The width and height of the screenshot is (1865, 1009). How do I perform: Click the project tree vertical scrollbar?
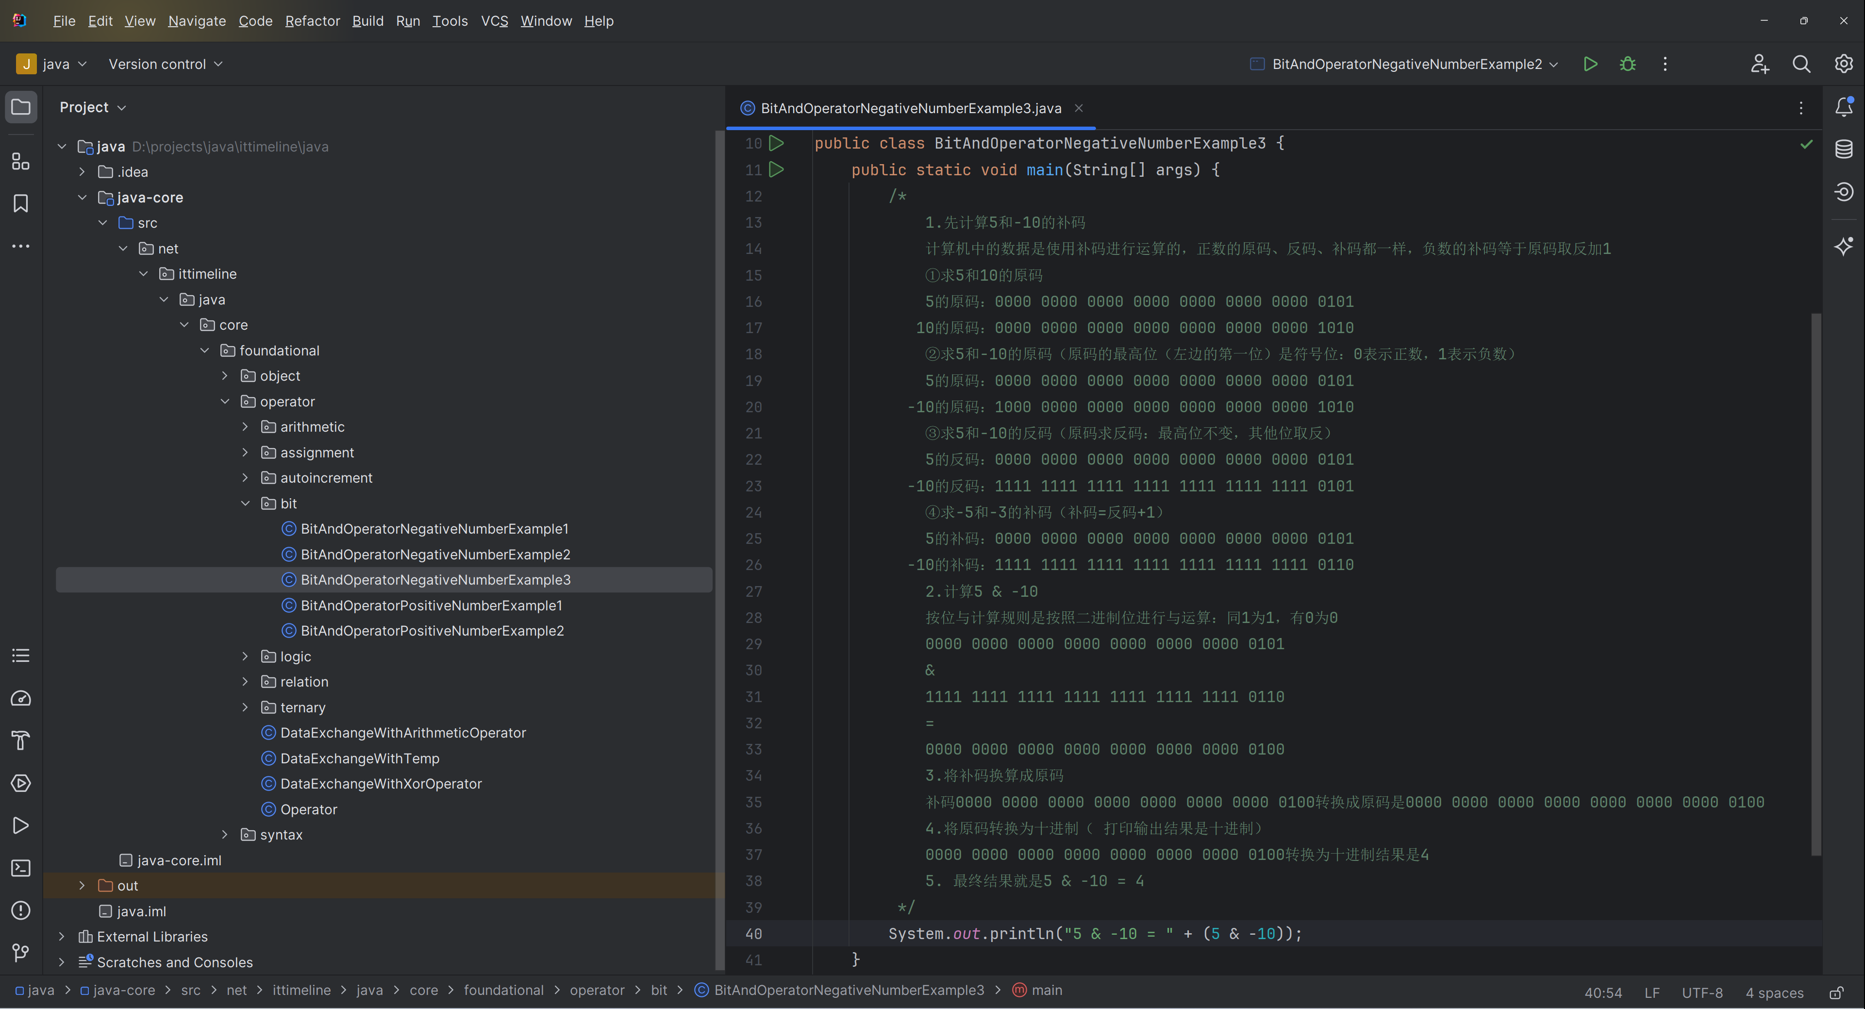click(x=720, y=551)
